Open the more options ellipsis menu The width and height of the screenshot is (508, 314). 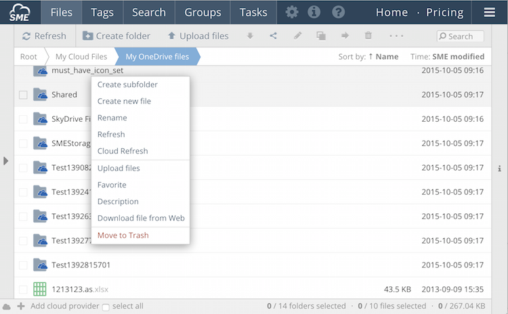pos(396,36)
